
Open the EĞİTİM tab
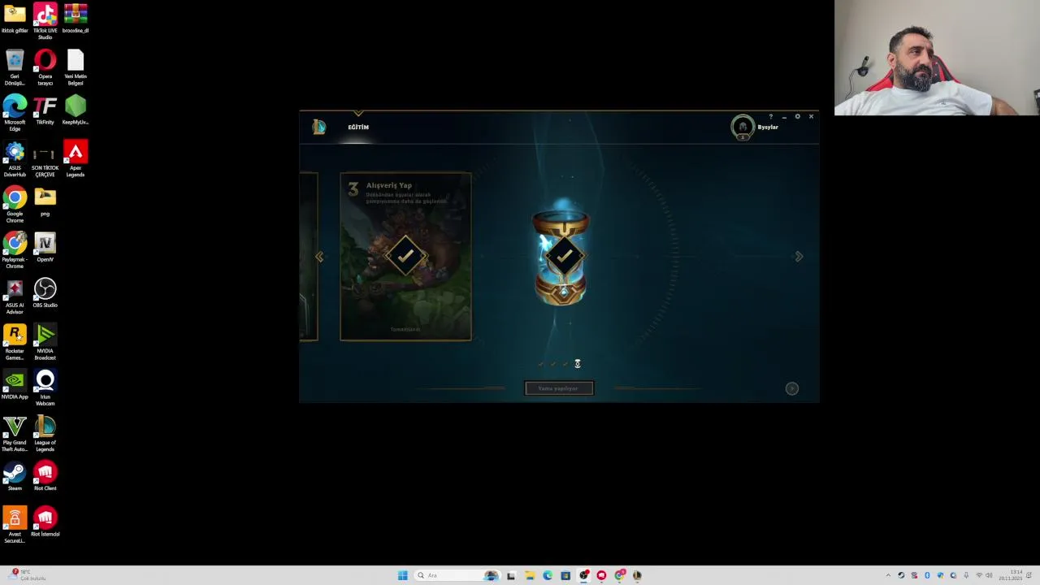pyautogui.click(x=358, y=128)
